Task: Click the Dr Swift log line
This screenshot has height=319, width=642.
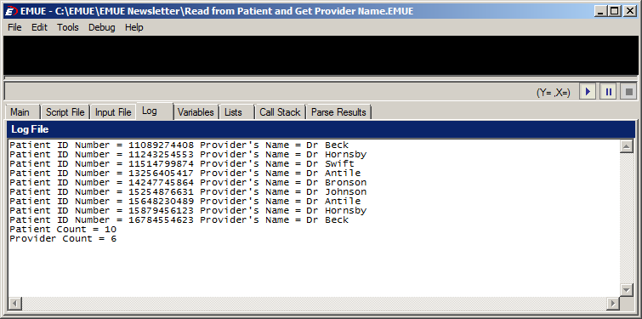Action: [182, 164]
